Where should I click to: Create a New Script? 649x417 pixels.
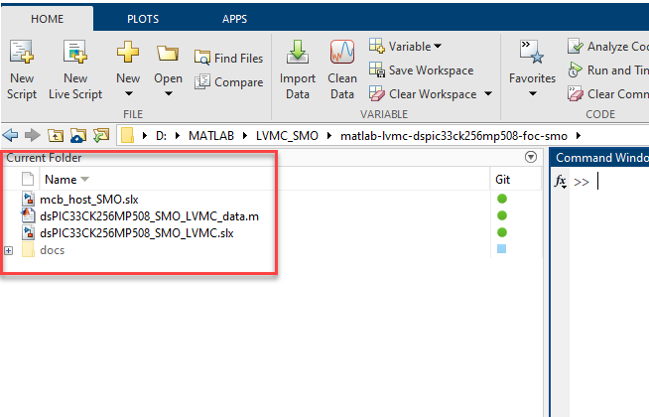(22, 69)
